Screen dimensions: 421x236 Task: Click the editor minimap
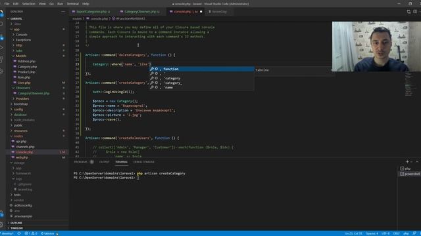tap(409, 84)
